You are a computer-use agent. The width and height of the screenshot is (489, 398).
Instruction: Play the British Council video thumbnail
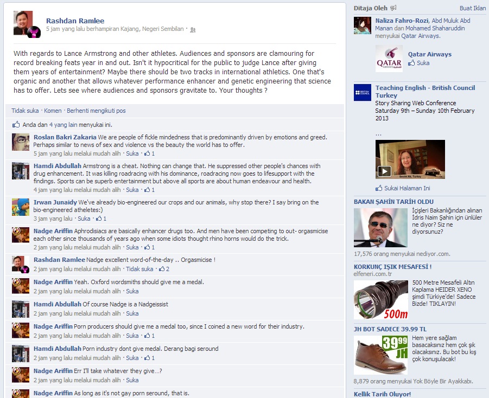tap(410, 159)
